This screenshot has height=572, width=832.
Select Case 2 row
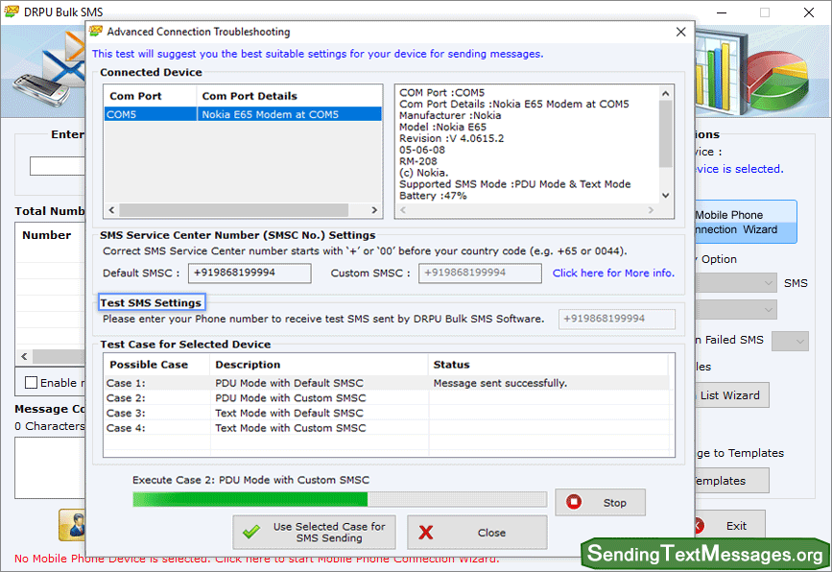(x=386, y=398)
